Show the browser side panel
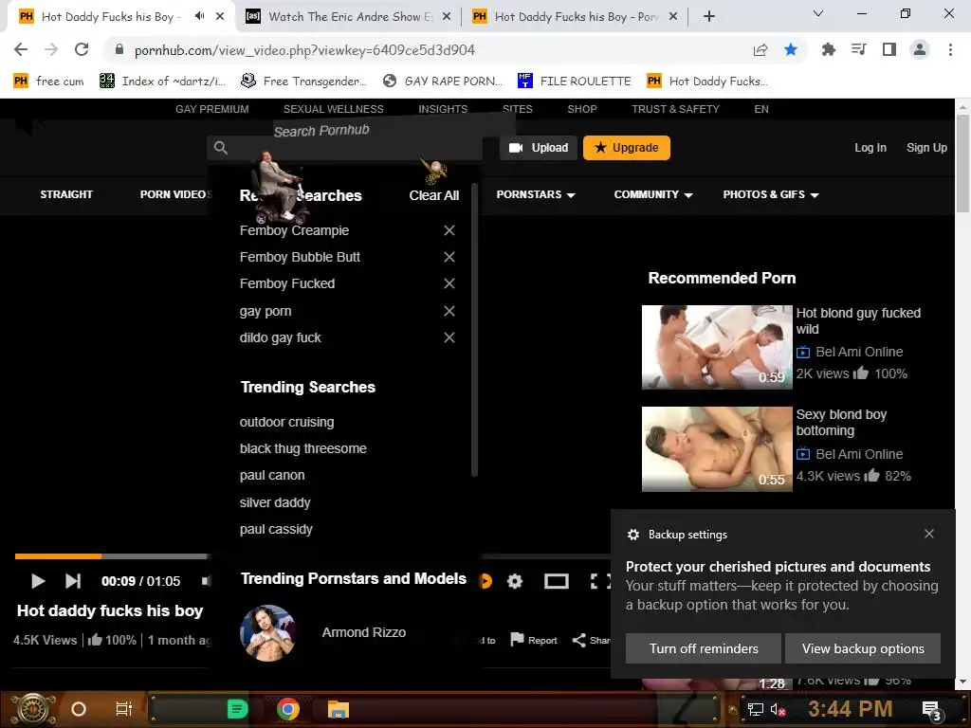This screenshot has width=971, height=728. (x=889, y=49)
